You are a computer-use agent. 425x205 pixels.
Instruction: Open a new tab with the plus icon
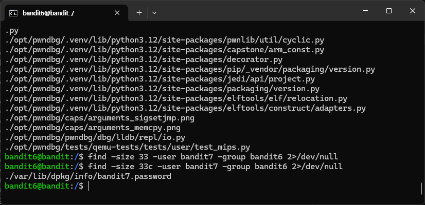[x=139, y=13]
